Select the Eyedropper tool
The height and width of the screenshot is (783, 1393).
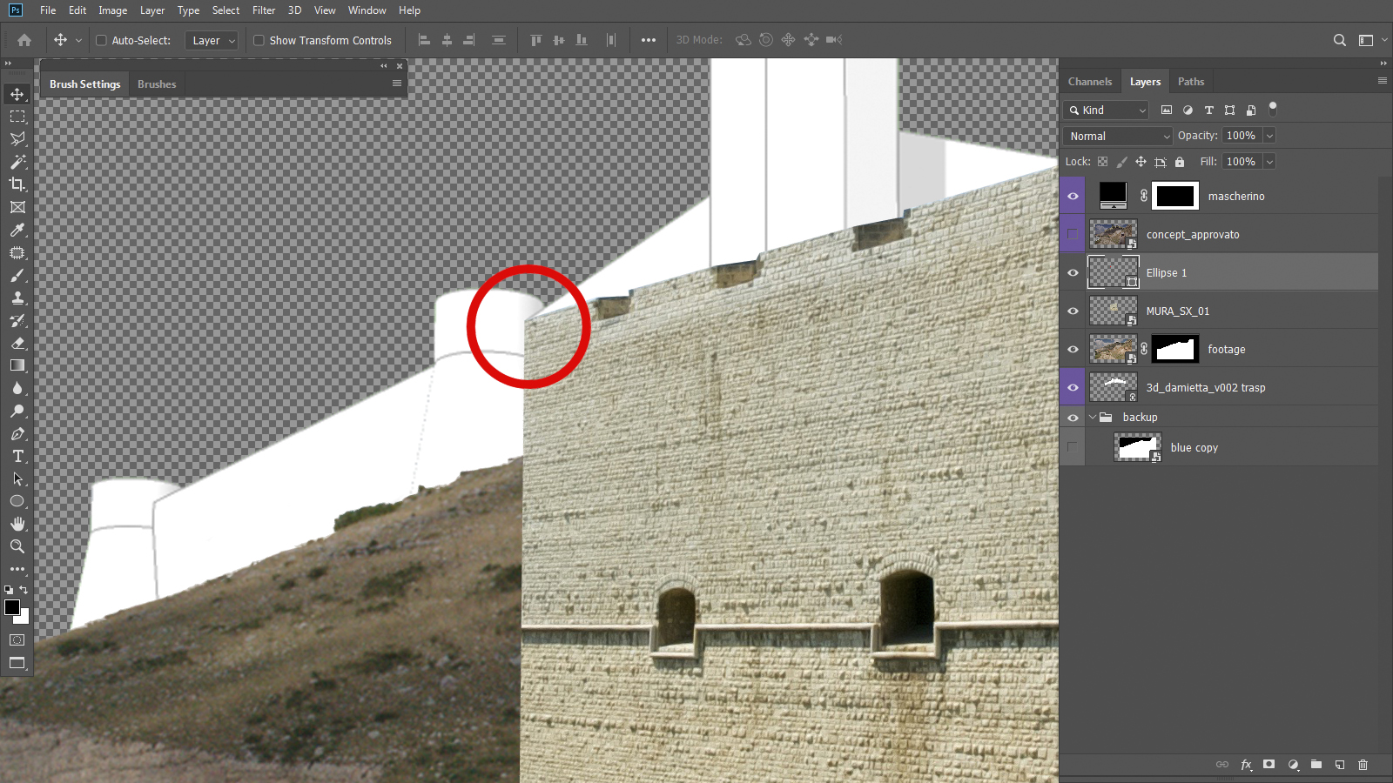click(17, 231)
